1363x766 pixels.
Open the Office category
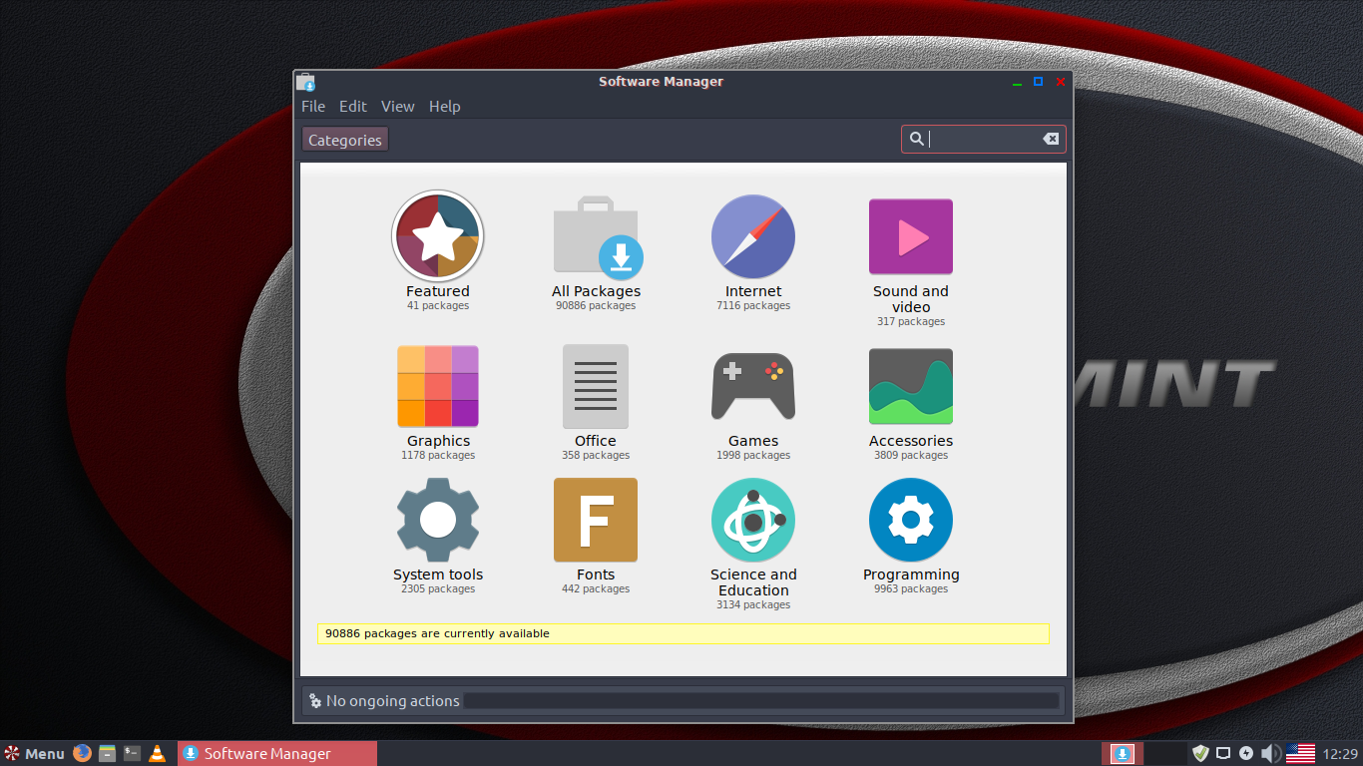point(596,402)
